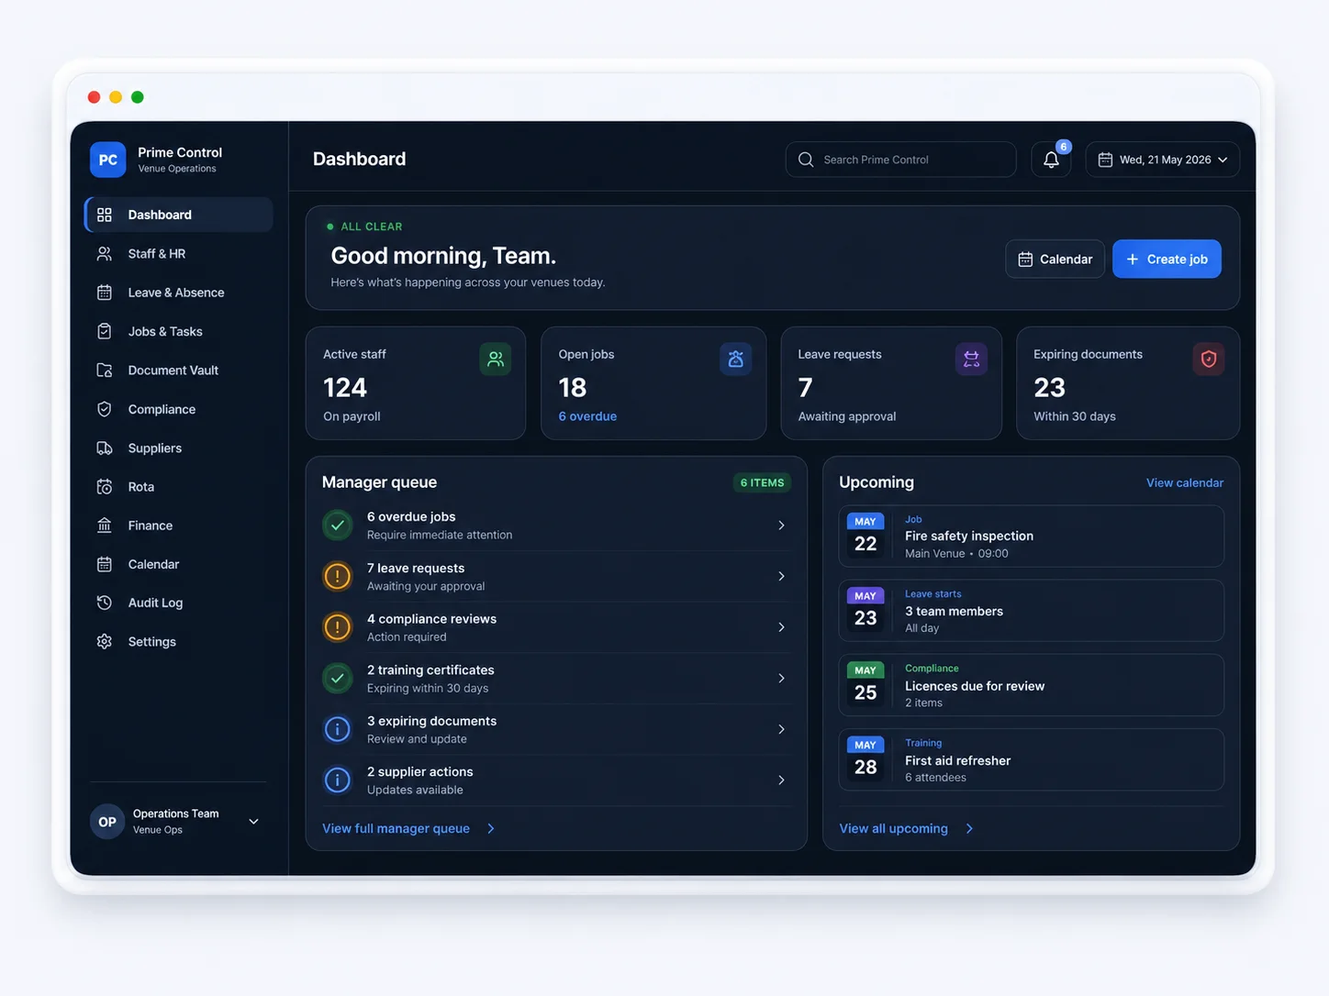The height and width of the screenshot is (996, 1329).
Task: Click the Active staff people icon
Action: pyautogui.click(x=496, y=360)
